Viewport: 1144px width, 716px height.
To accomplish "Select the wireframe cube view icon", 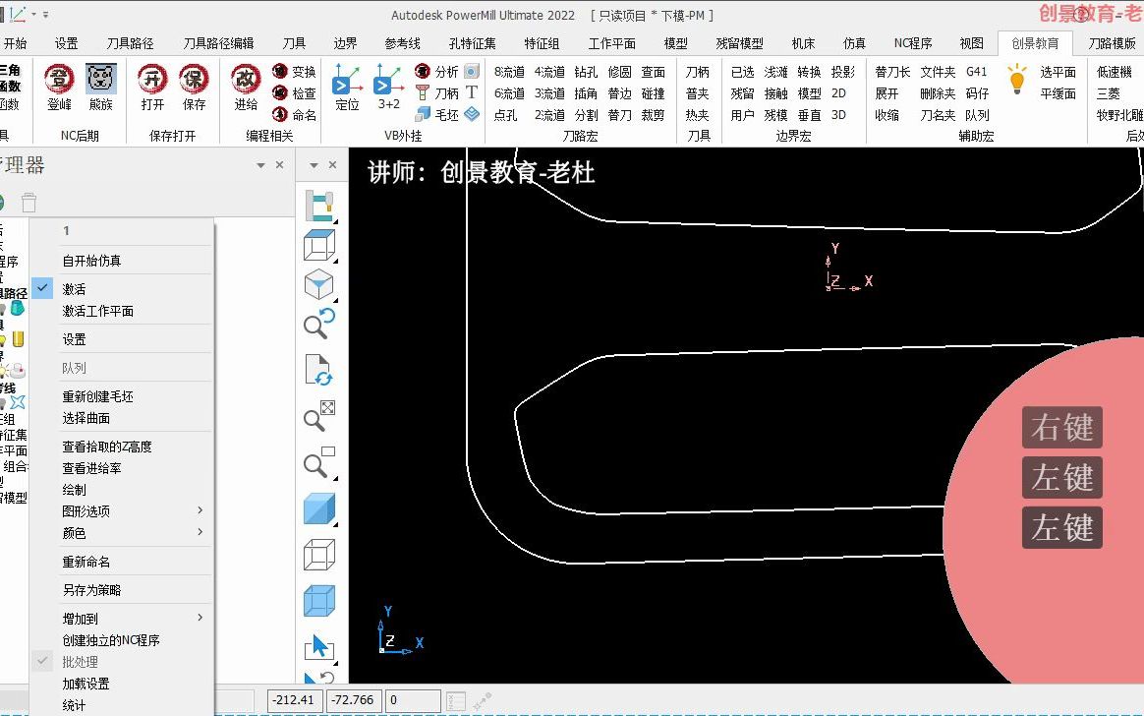I will pyautogui.click(x=318, y=555).
